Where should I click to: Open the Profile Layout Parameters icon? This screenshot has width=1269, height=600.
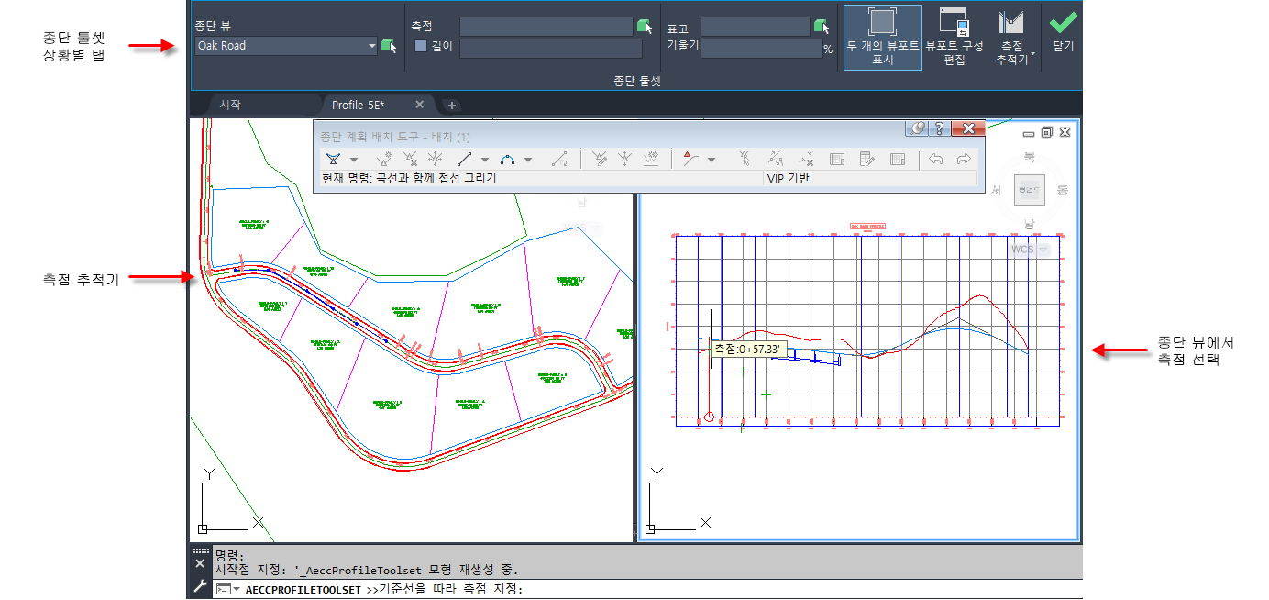click(x=837, y=159)
